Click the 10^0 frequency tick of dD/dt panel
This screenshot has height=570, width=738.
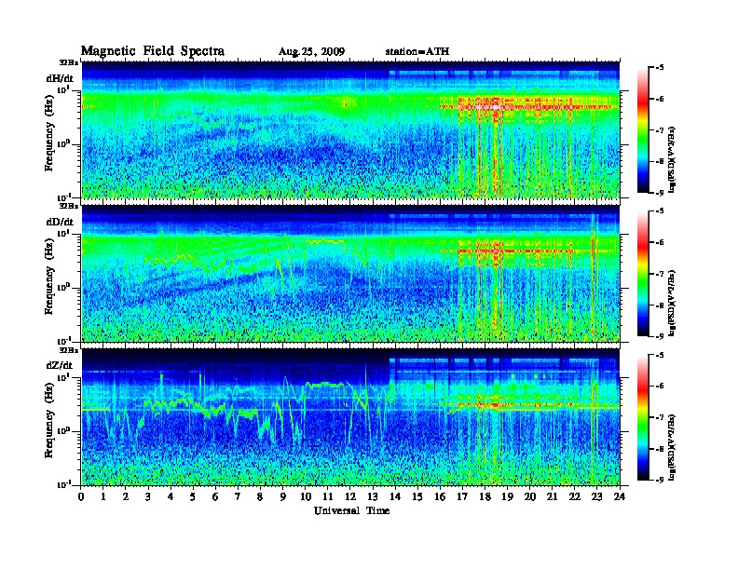click(x=63, y=287)
